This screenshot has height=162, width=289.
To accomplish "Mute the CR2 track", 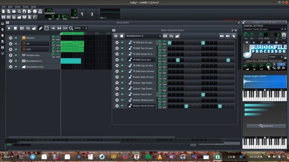I will click(16, 49).
